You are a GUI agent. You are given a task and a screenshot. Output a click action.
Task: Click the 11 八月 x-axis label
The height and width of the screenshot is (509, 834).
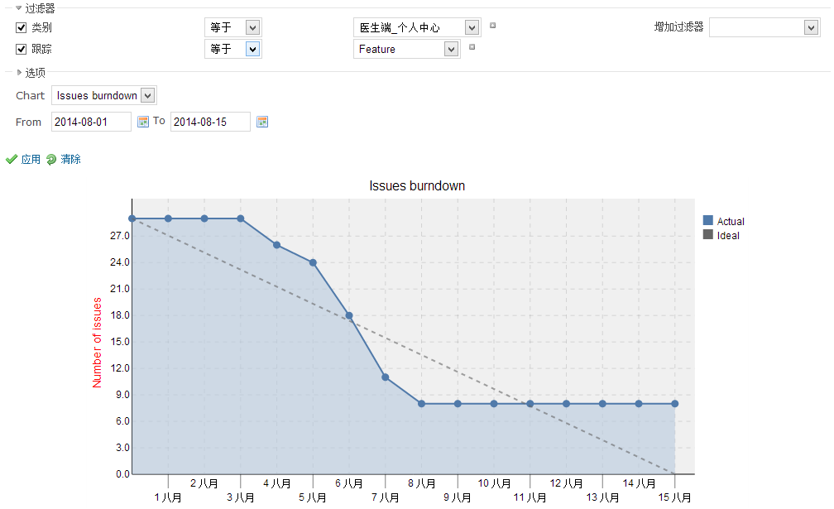tap(530, 497)
